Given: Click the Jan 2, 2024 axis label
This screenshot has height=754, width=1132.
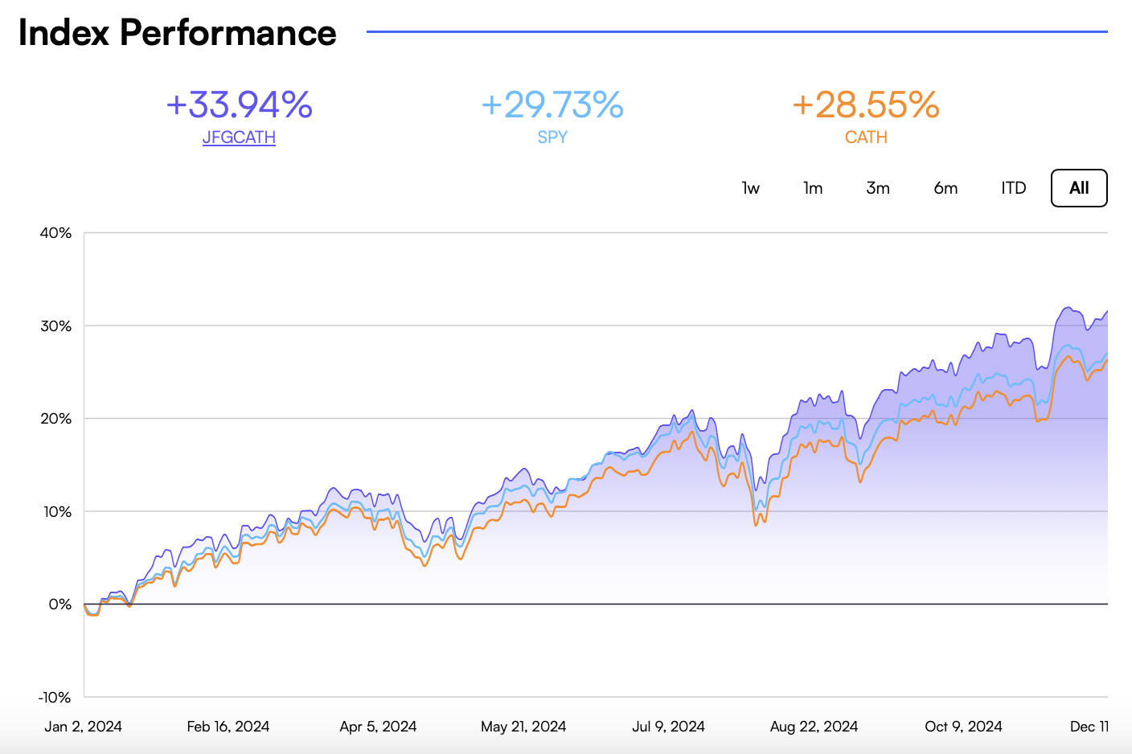Looking at the screenshot, I should click(83, 726).
